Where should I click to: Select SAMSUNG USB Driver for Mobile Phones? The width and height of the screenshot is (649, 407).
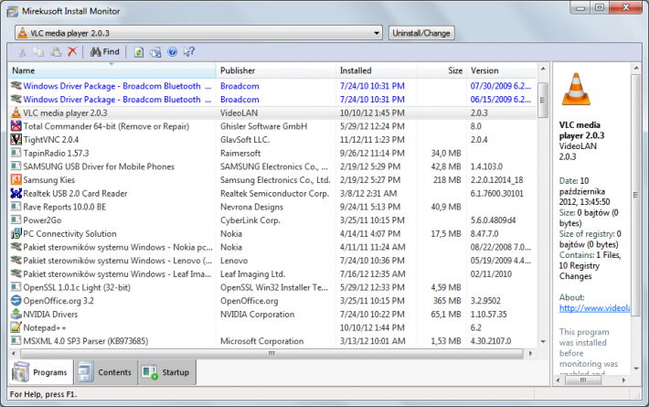click(x=272, y=166)
